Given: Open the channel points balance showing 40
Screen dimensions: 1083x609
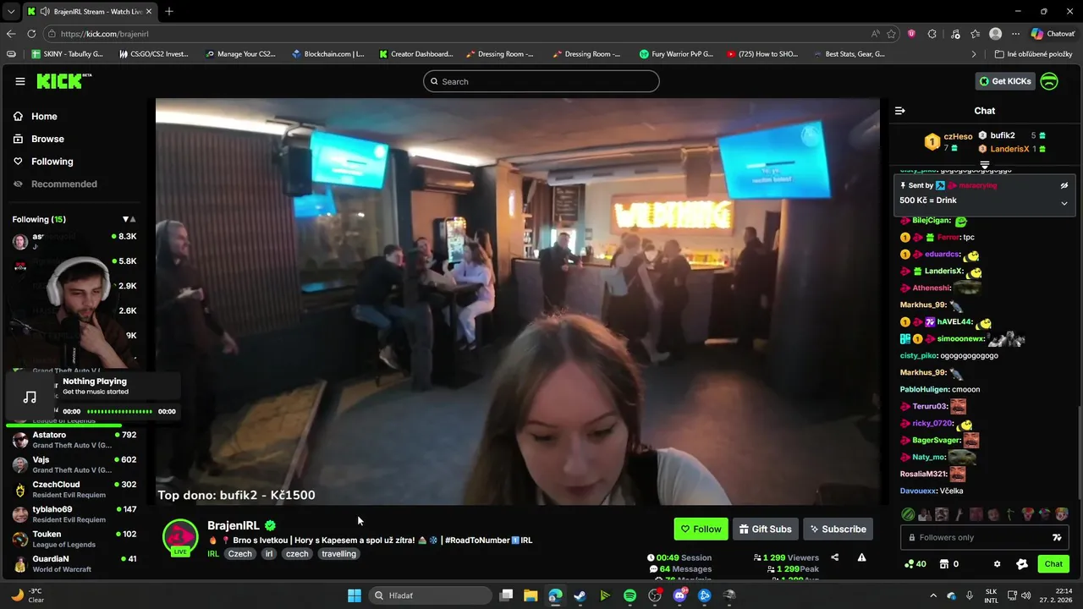Looking at the screenshot, I should 915,564.
